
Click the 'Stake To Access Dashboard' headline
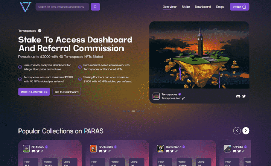pyautogui.click(x=75, y=40)
